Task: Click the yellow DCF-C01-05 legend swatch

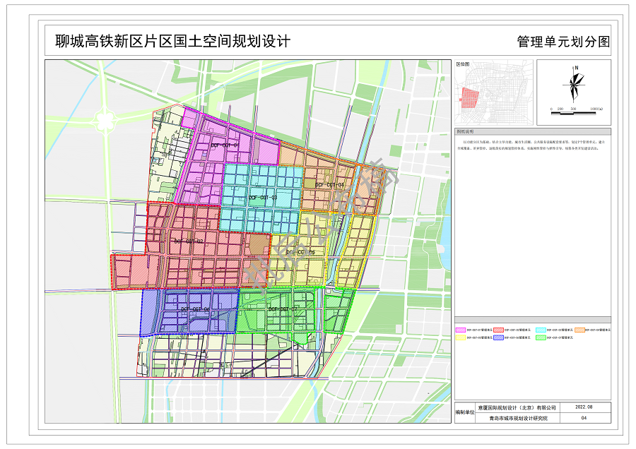Action: point(460,337)
